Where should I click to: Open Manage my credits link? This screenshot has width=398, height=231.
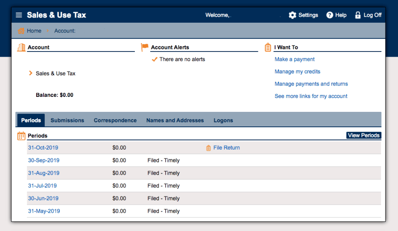tap(297, 72)
